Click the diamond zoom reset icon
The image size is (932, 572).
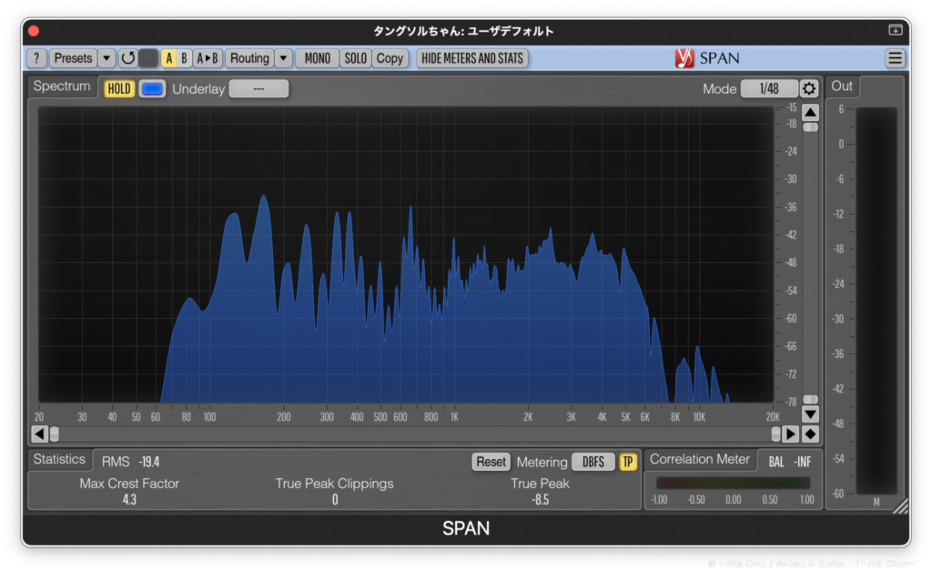coord(810,434)
